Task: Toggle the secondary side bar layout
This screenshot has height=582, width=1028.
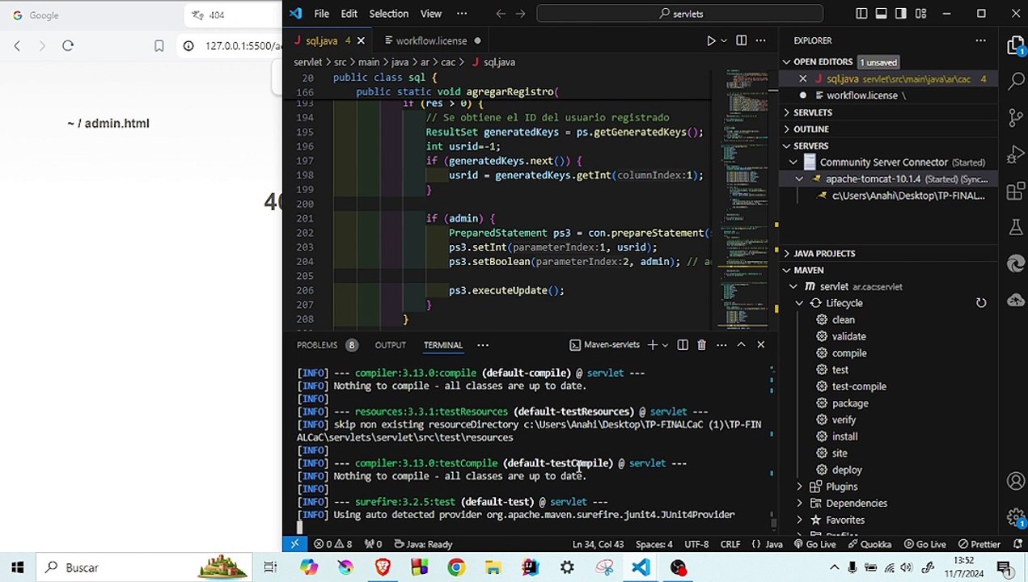Action: pos(901,14)
